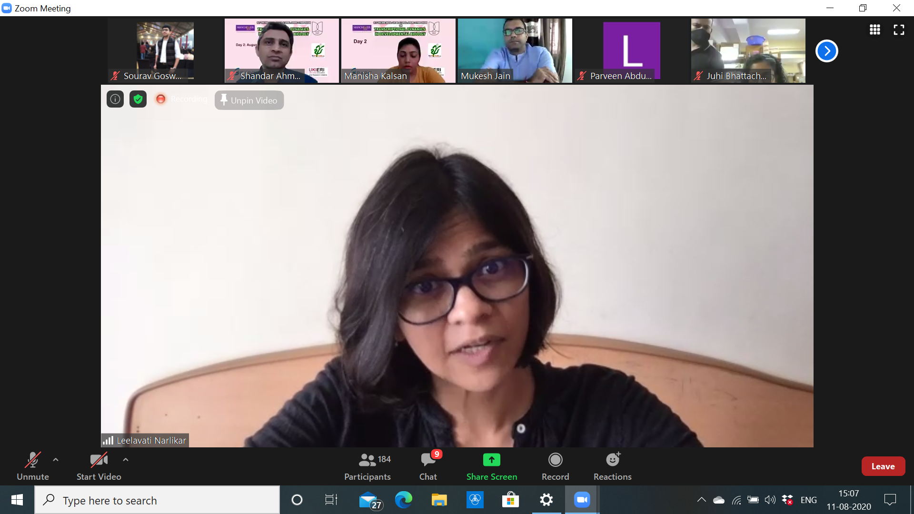Expand audio options arrow beside Unmute
This screenshot has height=514, width=914.
[x=56, y=460]
